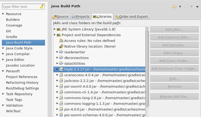Click the Project and External Dependencies icon

click(59, 35)
